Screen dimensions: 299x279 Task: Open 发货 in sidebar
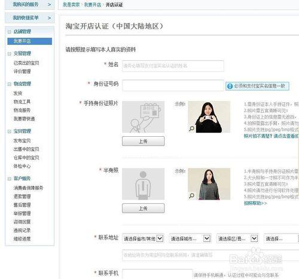click(18, 93)
